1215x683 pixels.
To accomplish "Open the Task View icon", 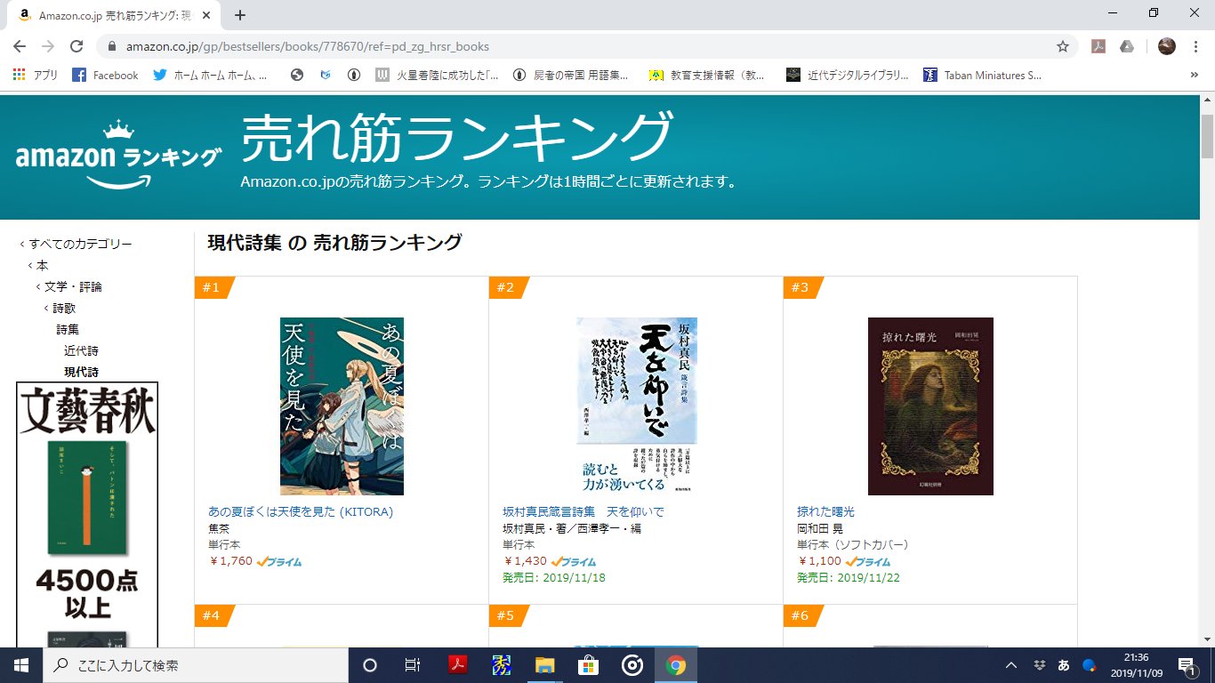I will [413, 665].
